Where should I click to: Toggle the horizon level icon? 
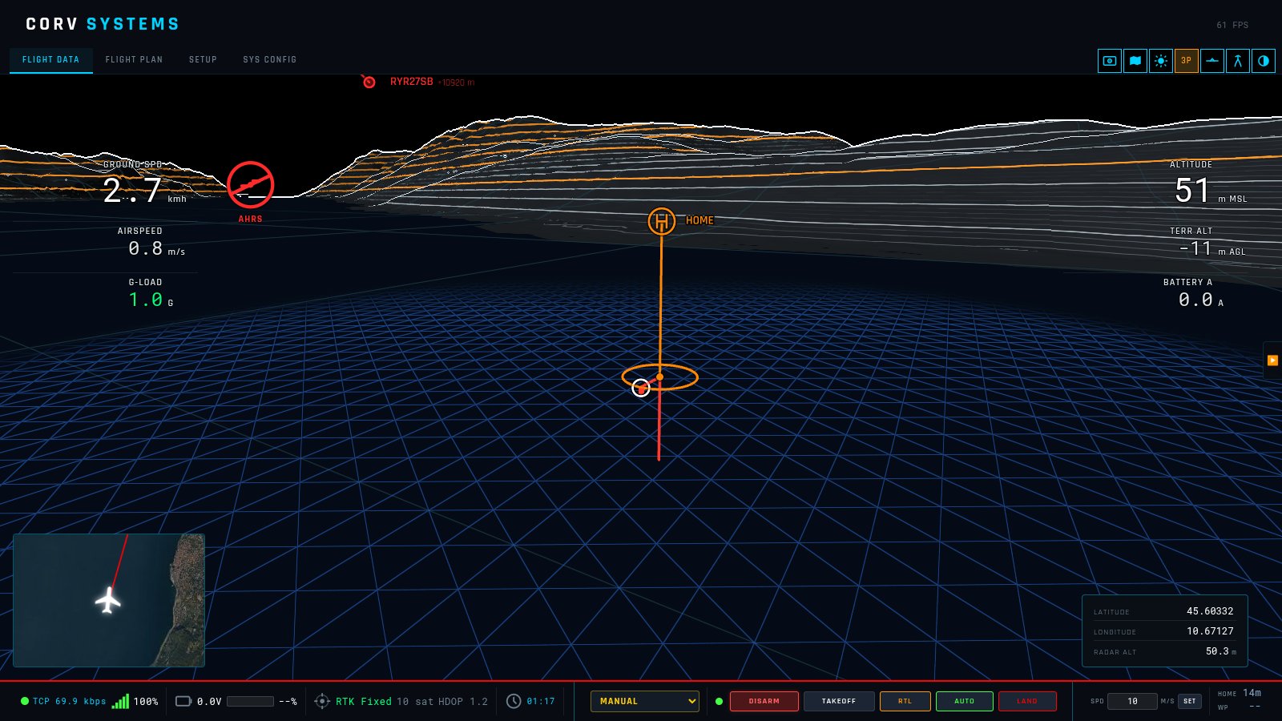pyautogui.click(x=1212, y=61)
